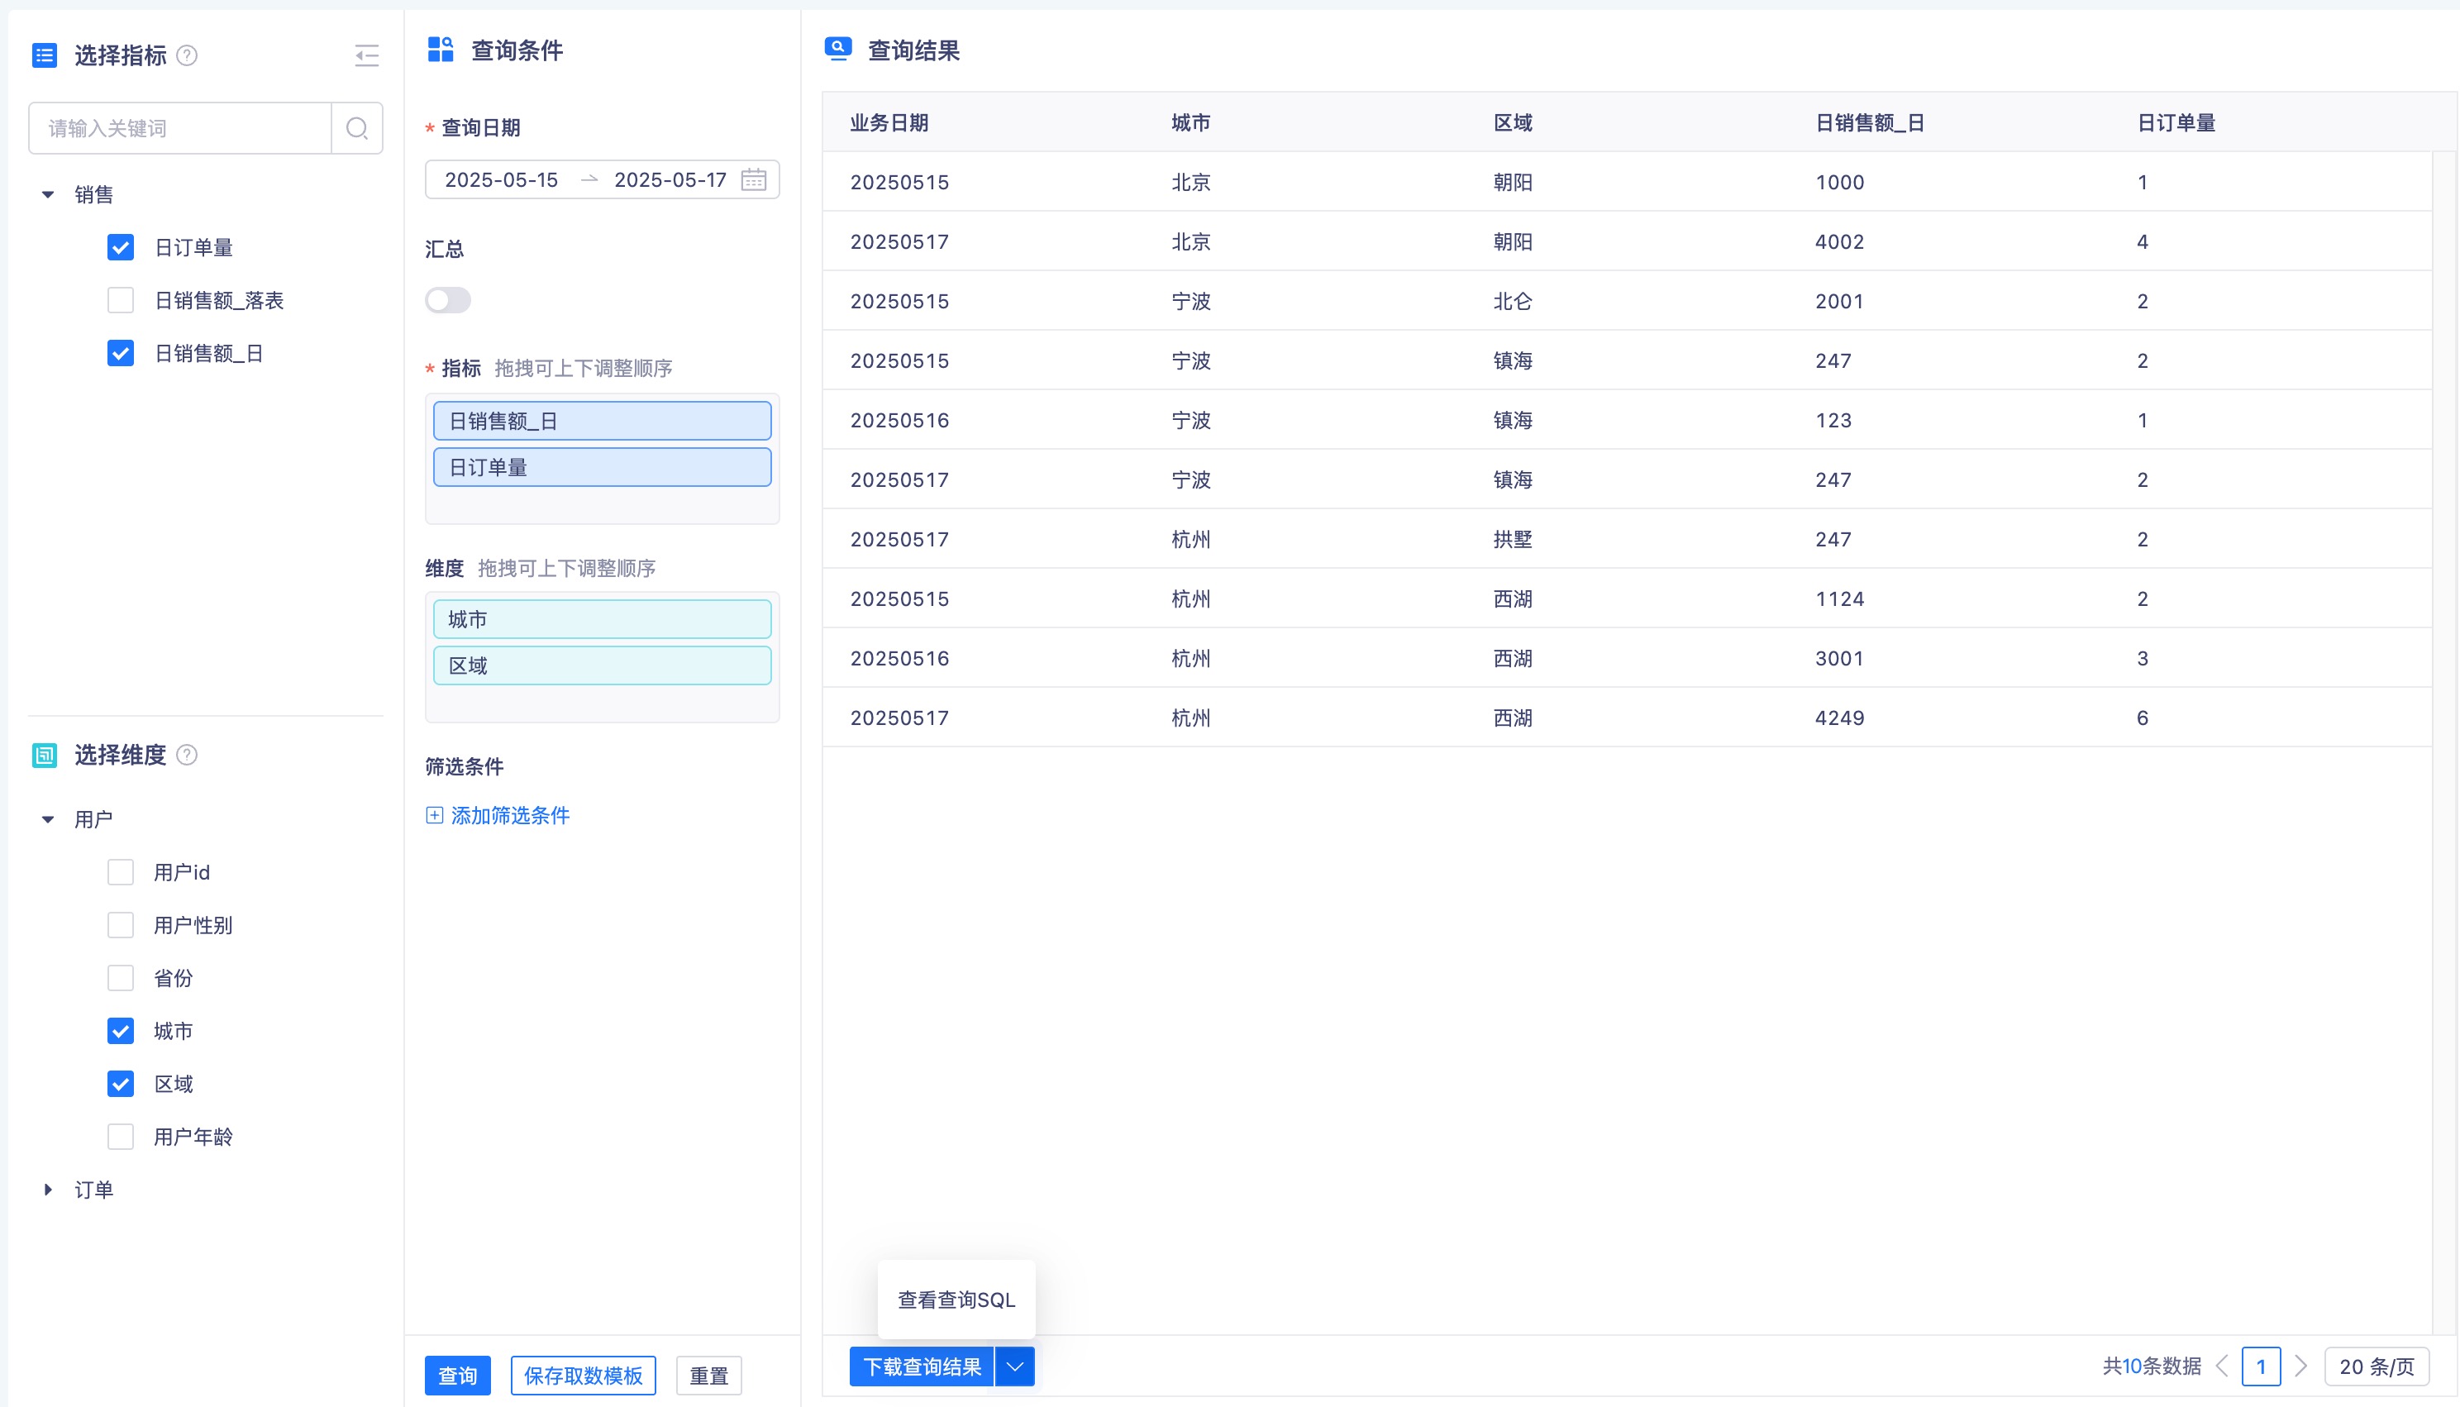Click the 选择指标 list icon
Image resolution: width=2460 pixels, height=1407 pixels.
[45, 56]
